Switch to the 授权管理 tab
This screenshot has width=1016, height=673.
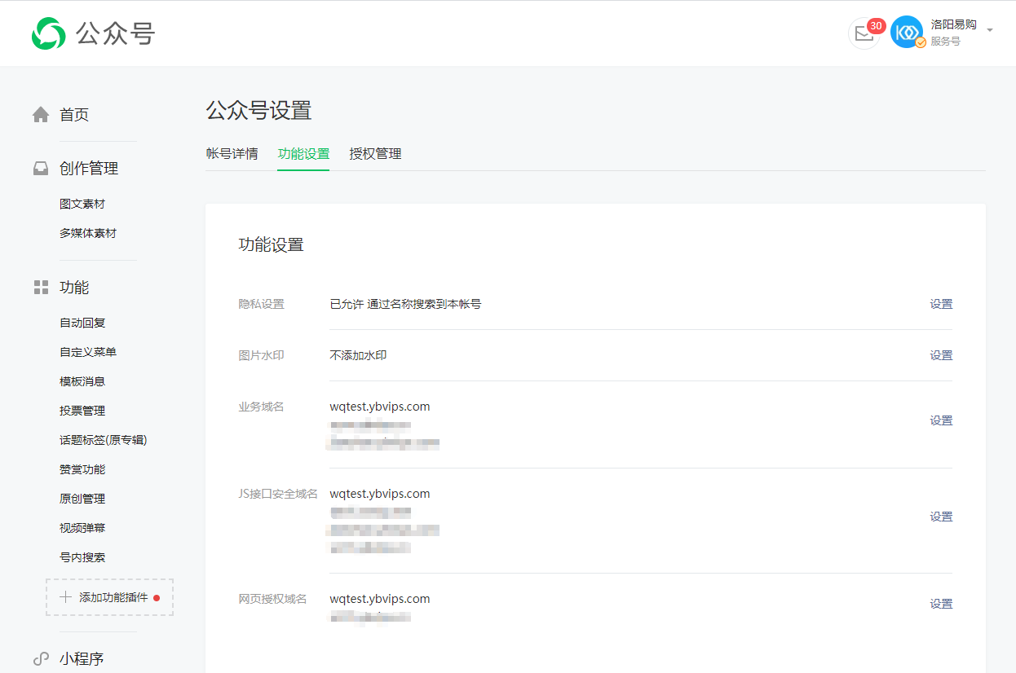click(x=375, y=154)
